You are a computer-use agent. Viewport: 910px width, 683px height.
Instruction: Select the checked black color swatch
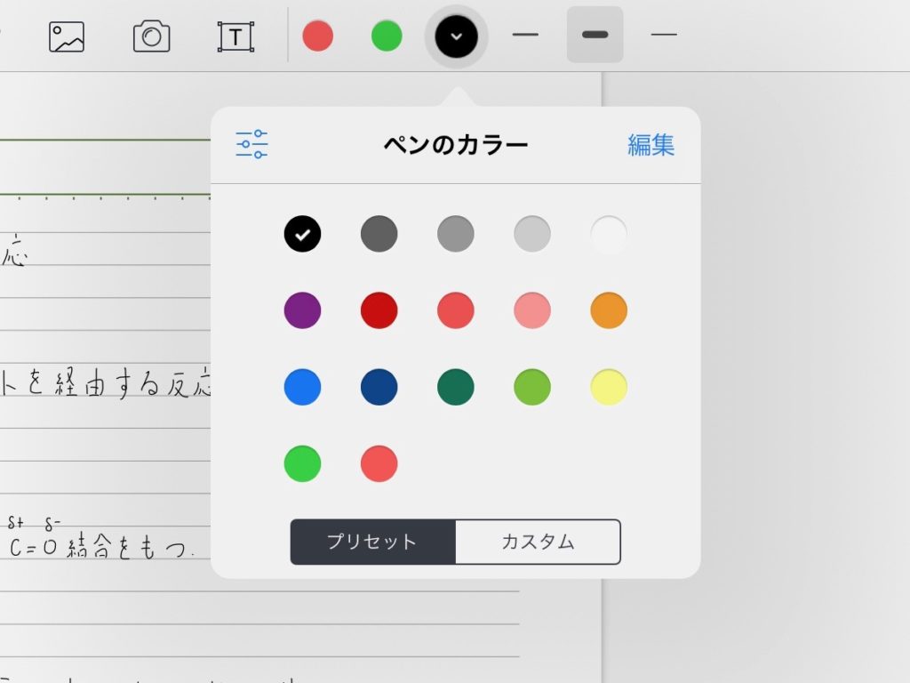click(x=302, y=235)
